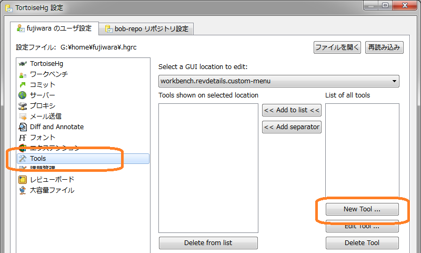Open the ワークベンチ settings page
The image size is (421, 253).
tap(83, 74)
